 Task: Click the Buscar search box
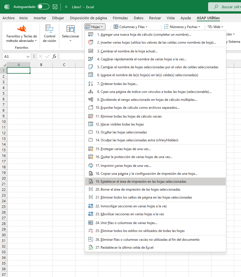coord(225,7)
